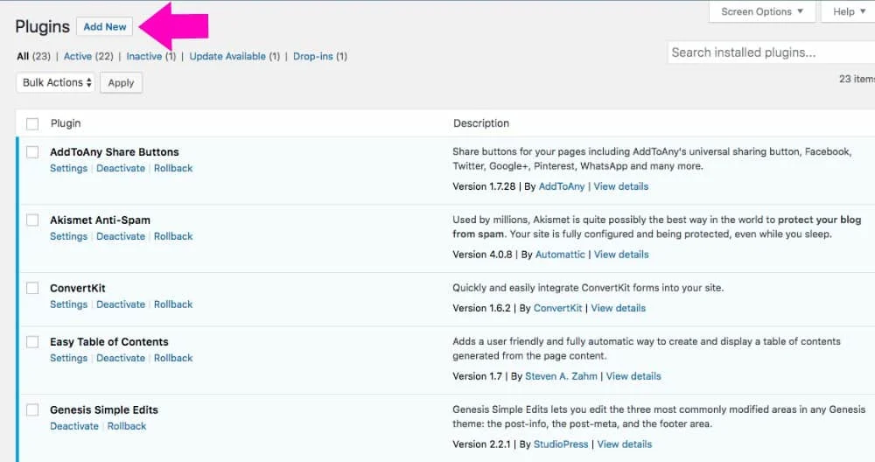Viewport: 875px width, 462px height.
Task: Rollback Easy Table of Contents plugin
Action: [x=173, y=358]
